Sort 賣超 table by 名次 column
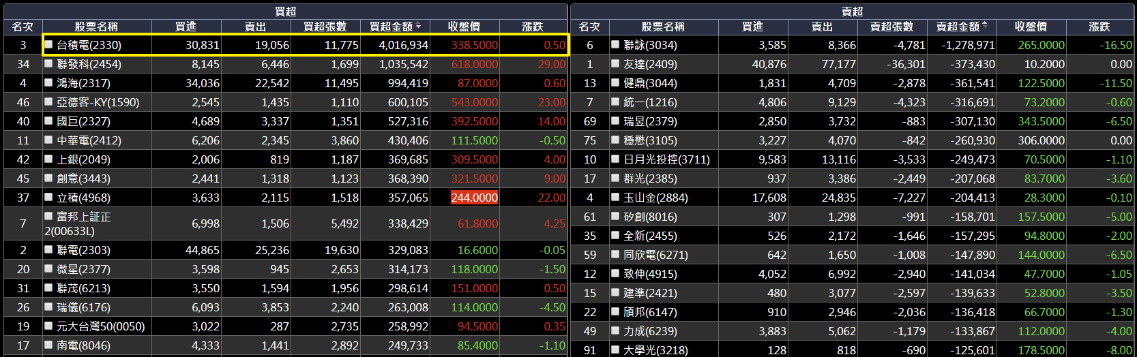1137x357 pixels. (x=589, y=27)
